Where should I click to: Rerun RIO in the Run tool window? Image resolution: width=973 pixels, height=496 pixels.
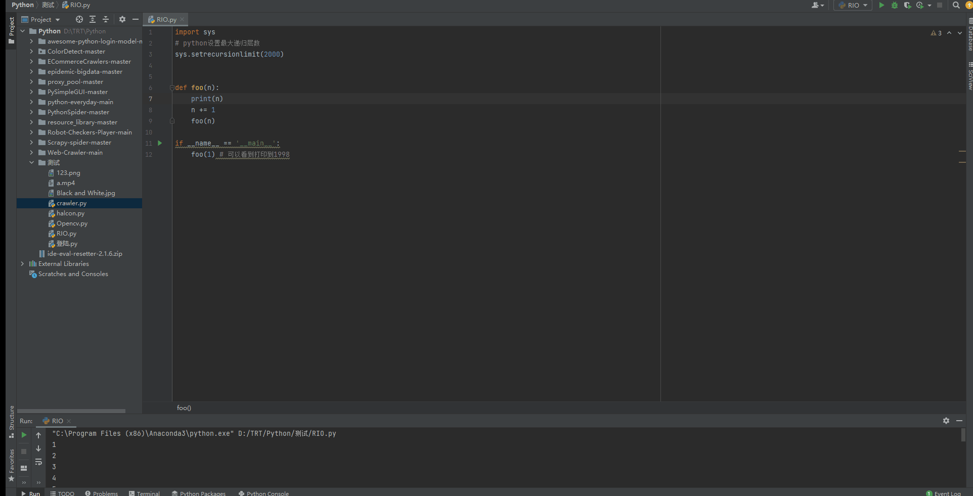(24, 435)
